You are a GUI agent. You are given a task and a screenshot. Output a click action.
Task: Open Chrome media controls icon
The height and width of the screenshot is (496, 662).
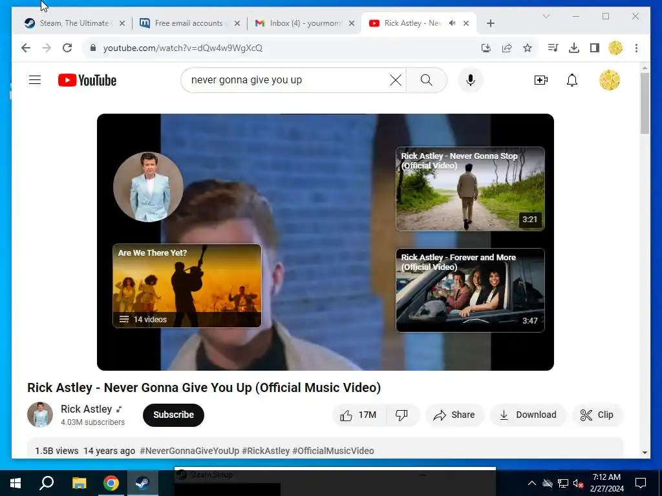tap(553, 48)
